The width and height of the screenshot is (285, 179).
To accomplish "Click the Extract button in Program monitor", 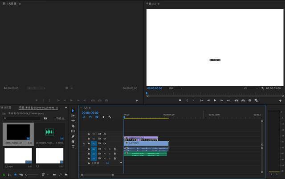I will 243,100.
